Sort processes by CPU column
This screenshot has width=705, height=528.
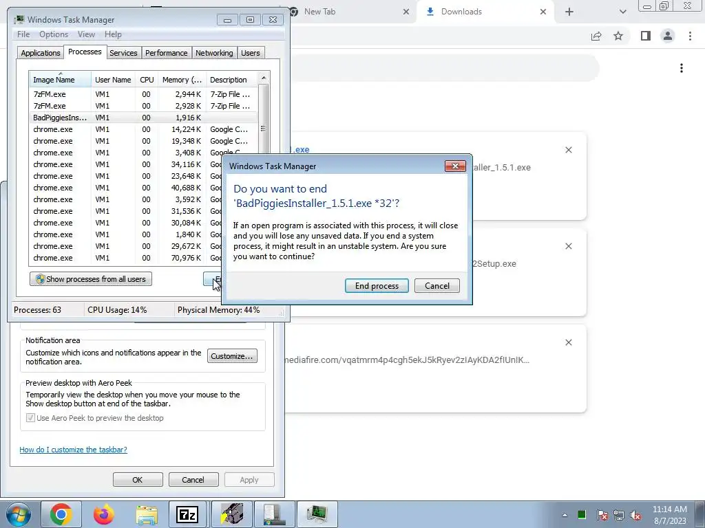click(147, 80)
